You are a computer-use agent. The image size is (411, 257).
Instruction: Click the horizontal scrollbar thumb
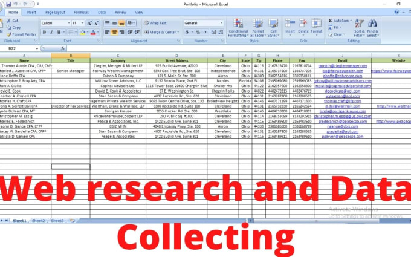pyautogui.click(x=316, y=221)
